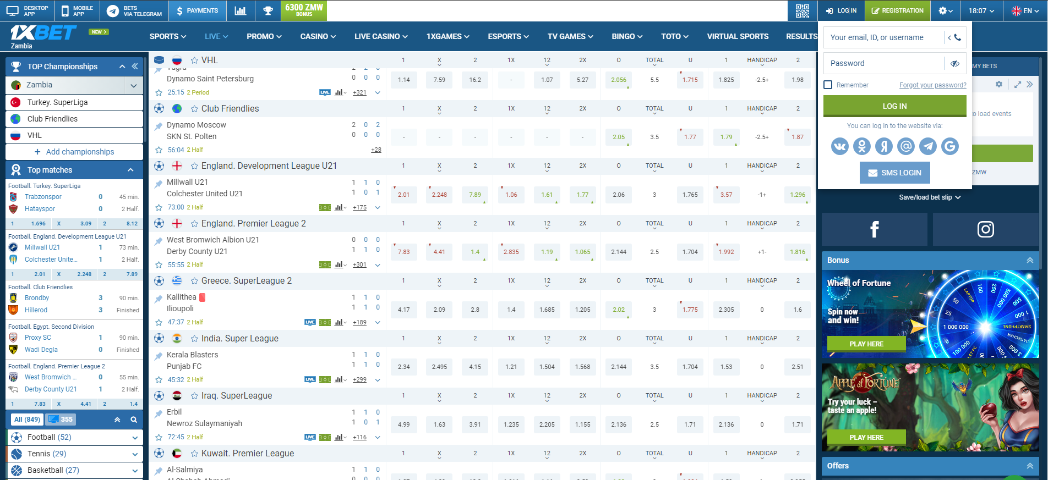Image resolution: width=1048 pixels, height=480 pixels.
Task: Go to VIRTUAL SPORTS
Action: point(738,36)
